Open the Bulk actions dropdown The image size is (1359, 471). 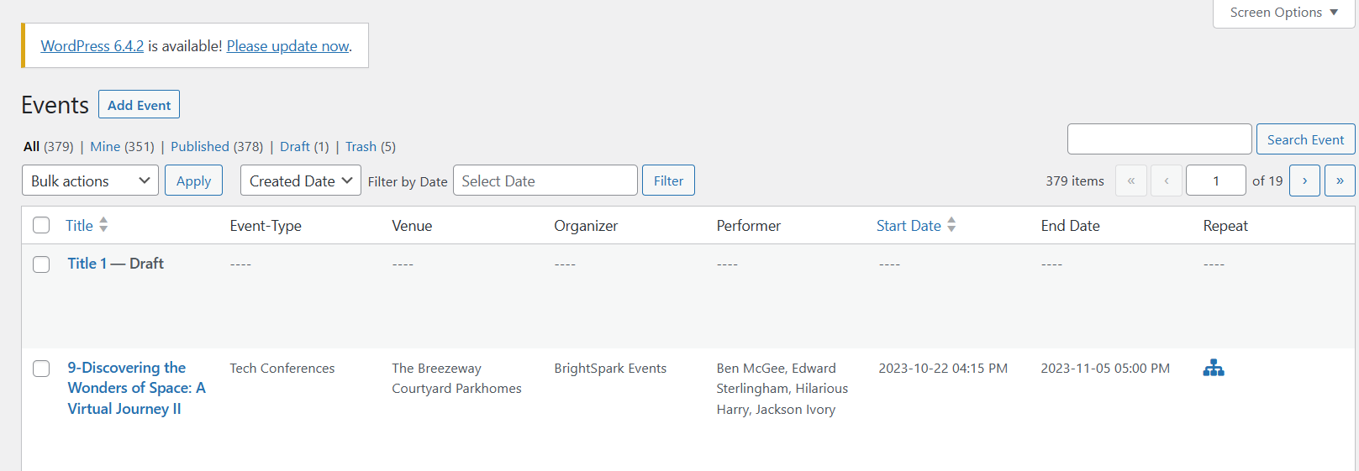click(90, 181)
